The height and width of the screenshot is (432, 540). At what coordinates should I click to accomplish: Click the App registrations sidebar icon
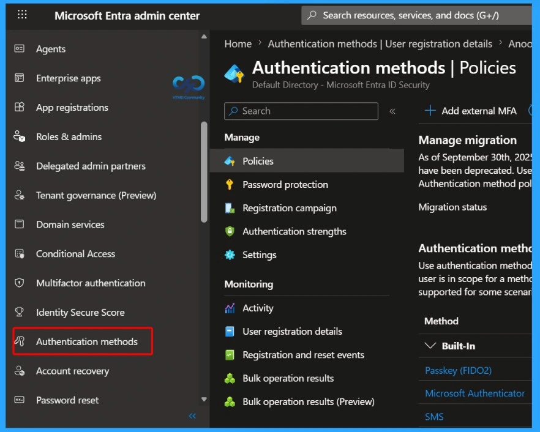(20, 107)
